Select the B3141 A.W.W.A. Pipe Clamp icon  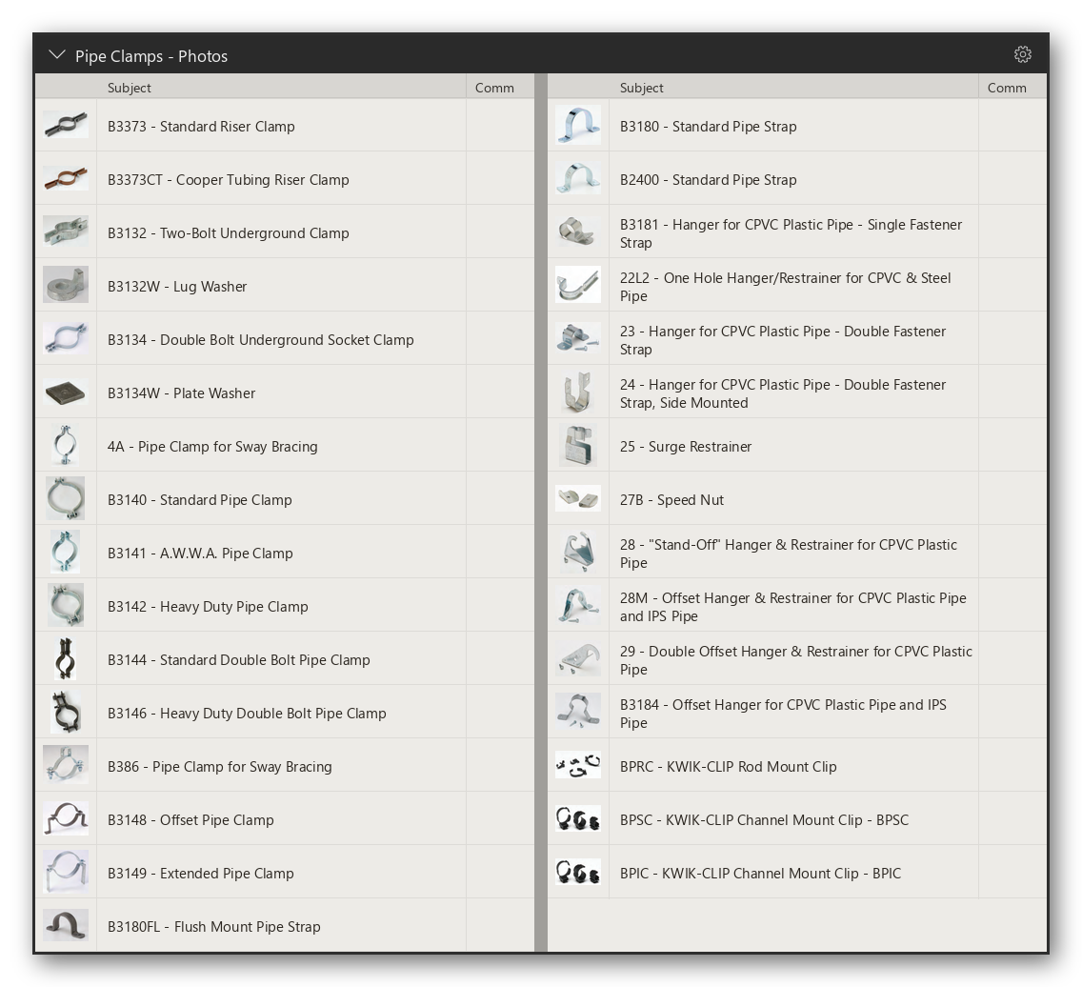coord(66,552)
